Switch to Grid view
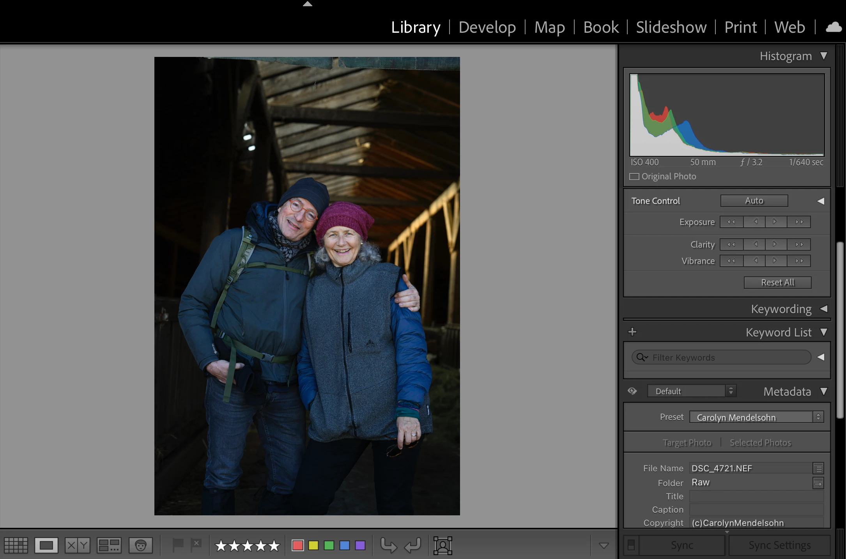Viewport: 846px width, 559px height. pos(16,545)
